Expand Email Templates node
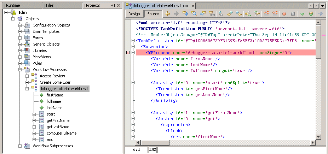 [20, 31]
